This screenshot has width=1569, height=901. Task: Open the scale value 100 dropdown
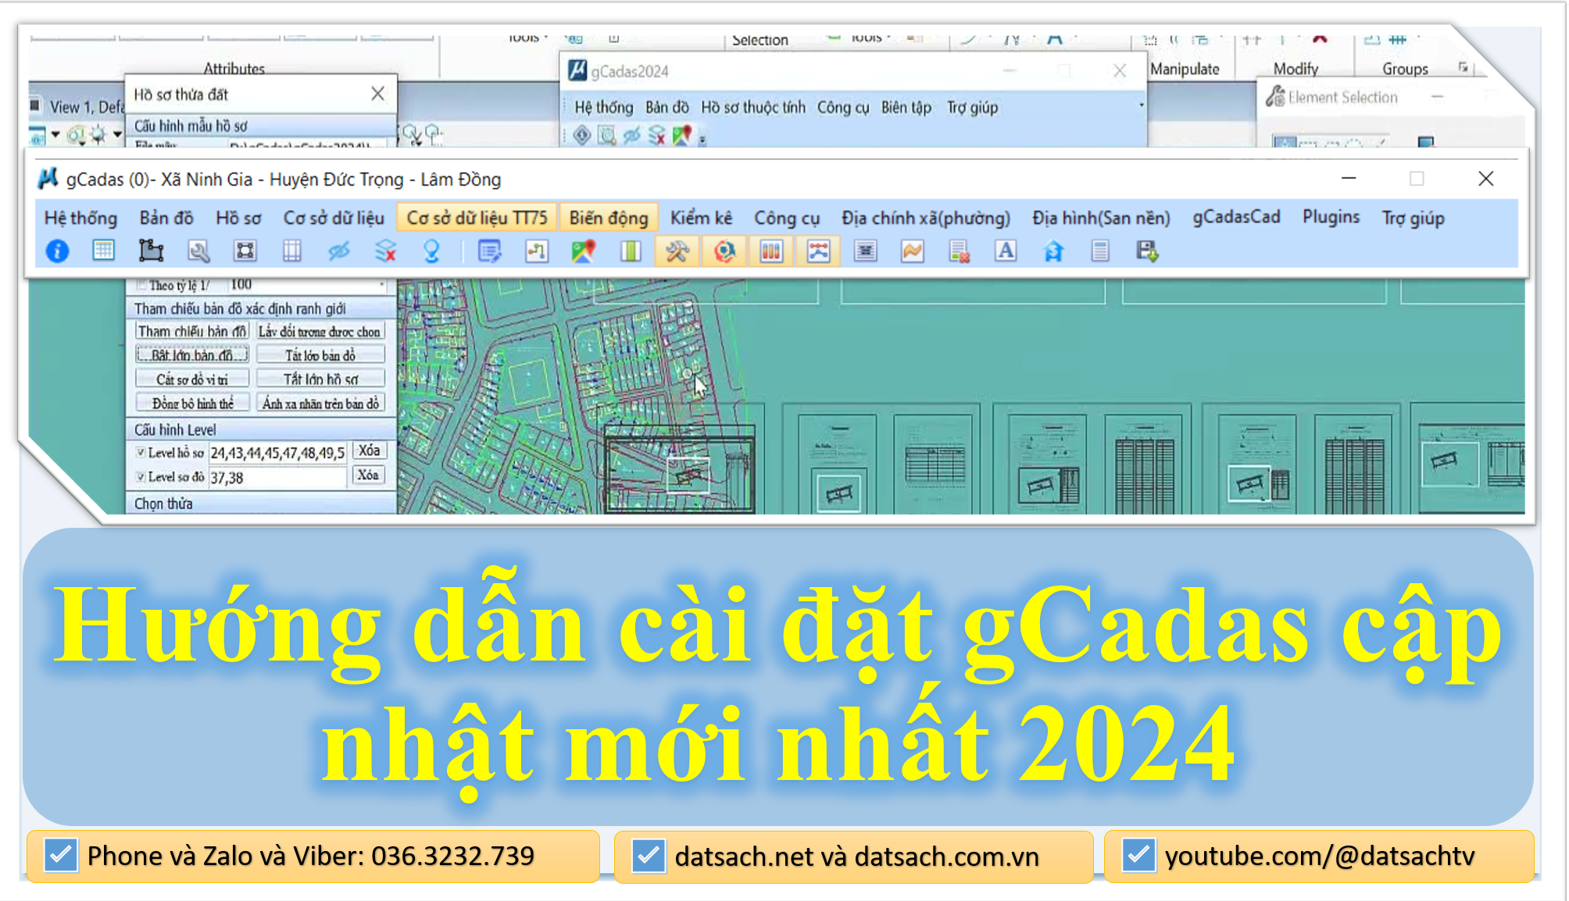(381, 285)
